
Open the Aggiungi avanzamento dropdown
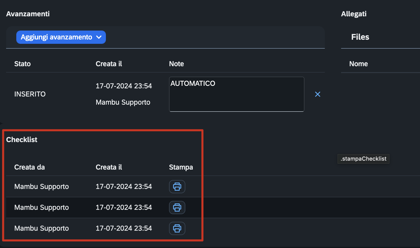click(x=61, y=37)
